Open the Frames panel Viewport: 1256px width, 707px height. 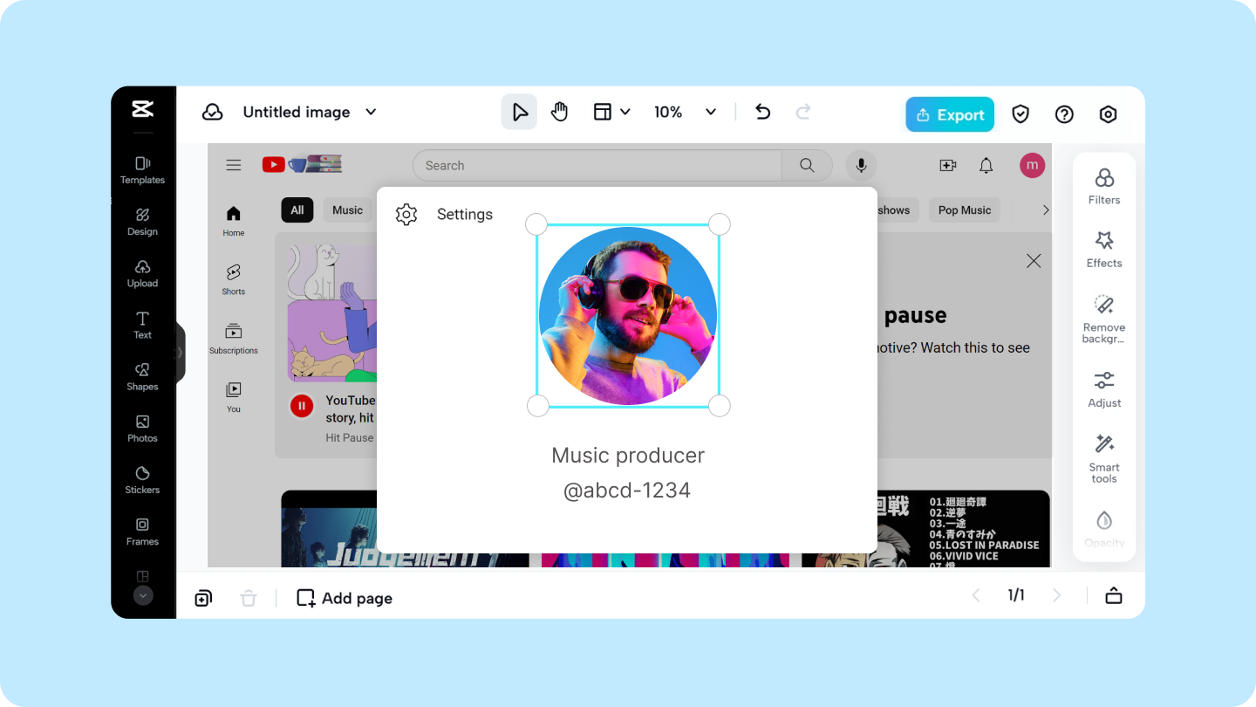pos(142,531)
